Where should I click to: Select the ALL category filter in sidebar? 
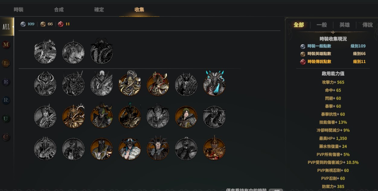(6, 27)
